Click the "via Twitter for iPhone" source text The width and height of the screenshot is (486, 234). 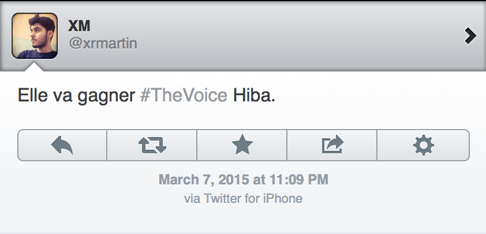tap(243, 198)
